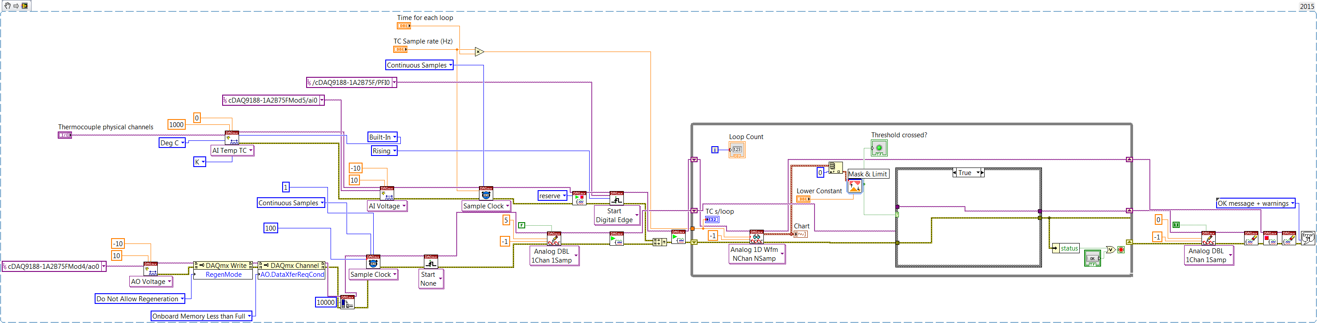Click the Lower Constant DBL terminal
This screenshot has height=323, width=1317.
(803, 199)
